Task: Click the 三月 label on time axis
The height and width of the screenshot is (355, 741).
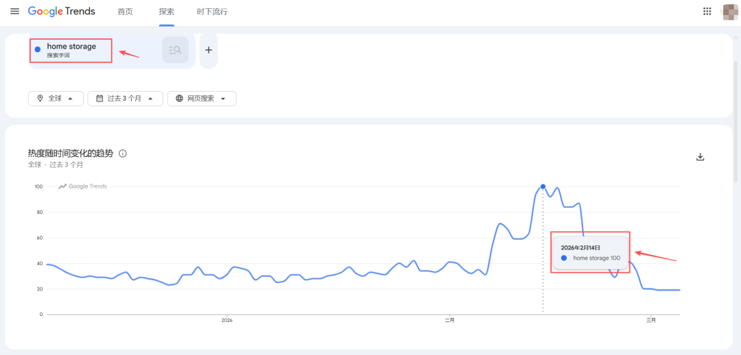Action: (650, 320)
